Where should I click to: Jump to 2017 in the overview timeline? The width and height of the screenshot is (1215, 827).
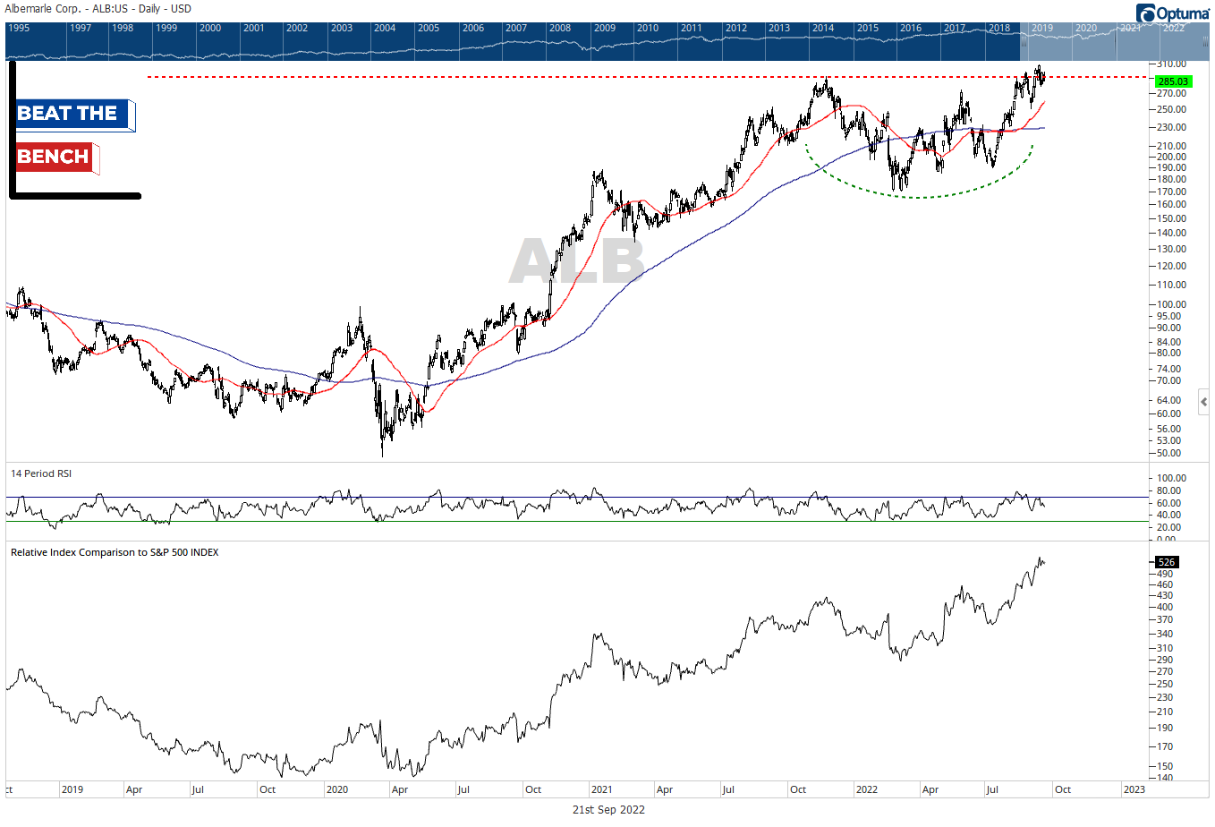pyautogui.click(x=955, y=28)
